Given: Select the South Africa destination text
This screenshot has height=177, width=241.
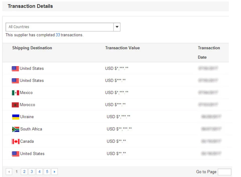Looking at the screenshot, I should (x=31, y=129).
